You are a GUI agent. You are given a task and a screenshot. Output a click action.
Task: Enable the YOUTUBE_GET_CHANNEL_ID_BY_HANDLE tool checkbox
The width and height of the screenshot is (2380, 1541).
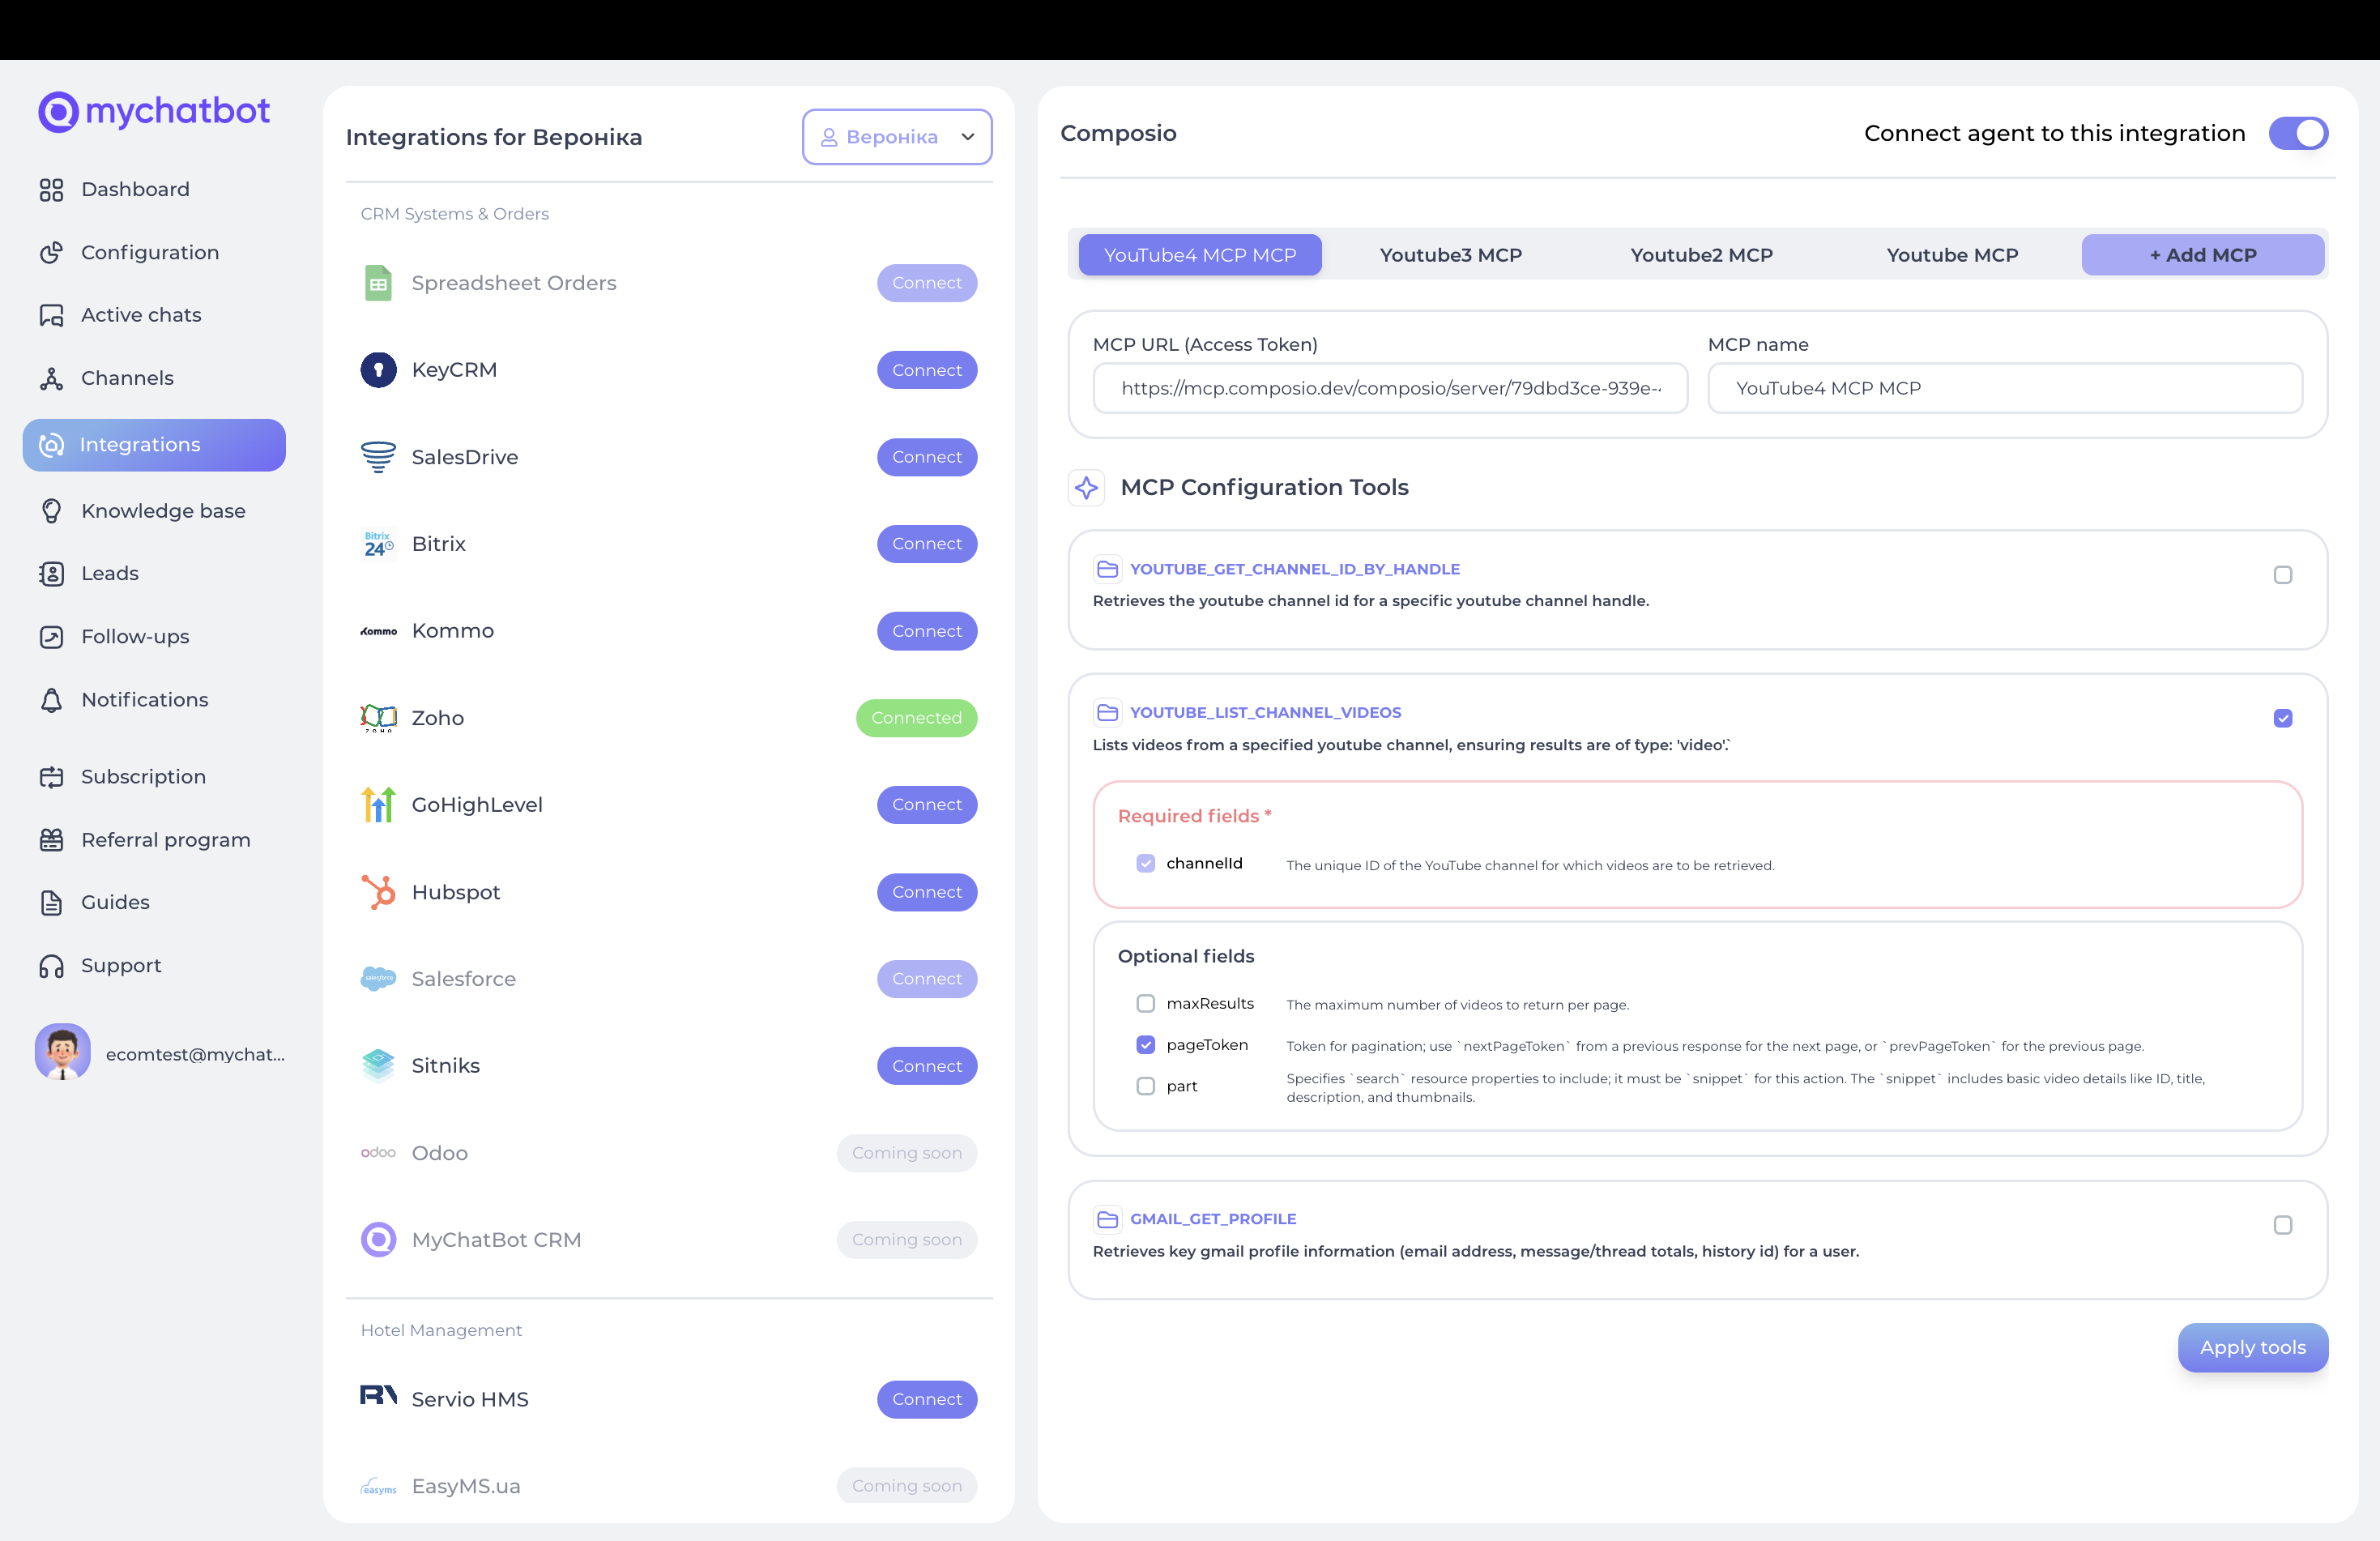(x=2282, y=575)
